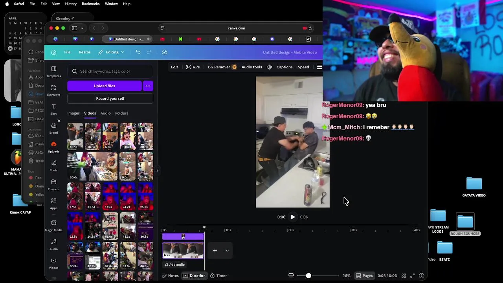Focus the search keywords, tags, color field

tap(110, 71)
